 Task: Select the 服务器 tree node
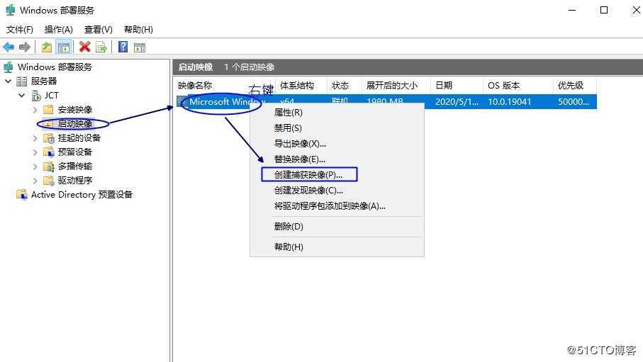[44, 81]
